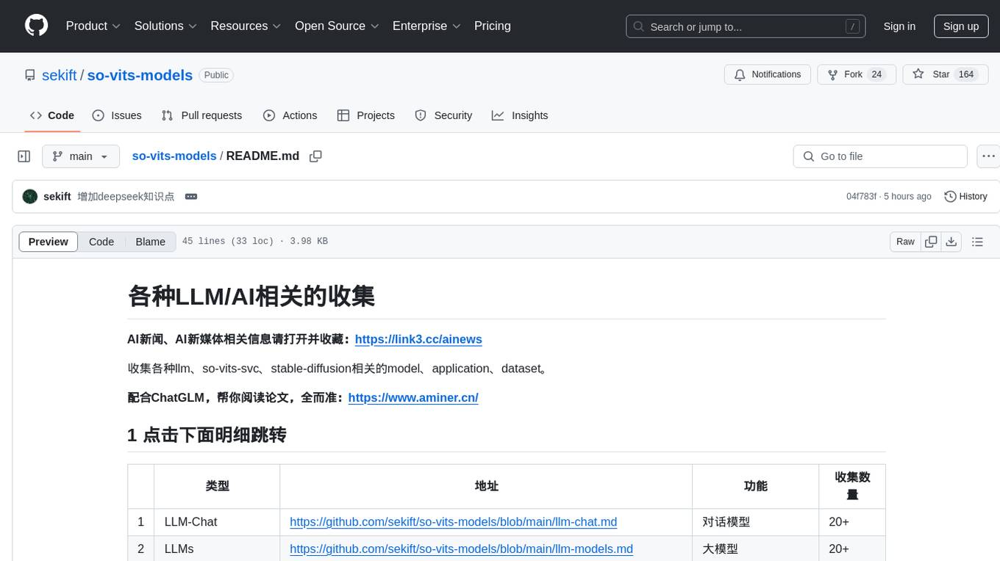Click the 45 lines (33 loc) file info
The width and height of the screenshot is (1000, 561).
click(254, 242)
